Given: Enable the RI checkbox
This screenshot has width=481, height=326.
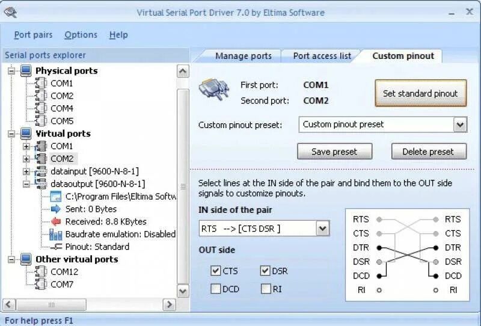Looking at the screenshot, I should click(266, 289).
